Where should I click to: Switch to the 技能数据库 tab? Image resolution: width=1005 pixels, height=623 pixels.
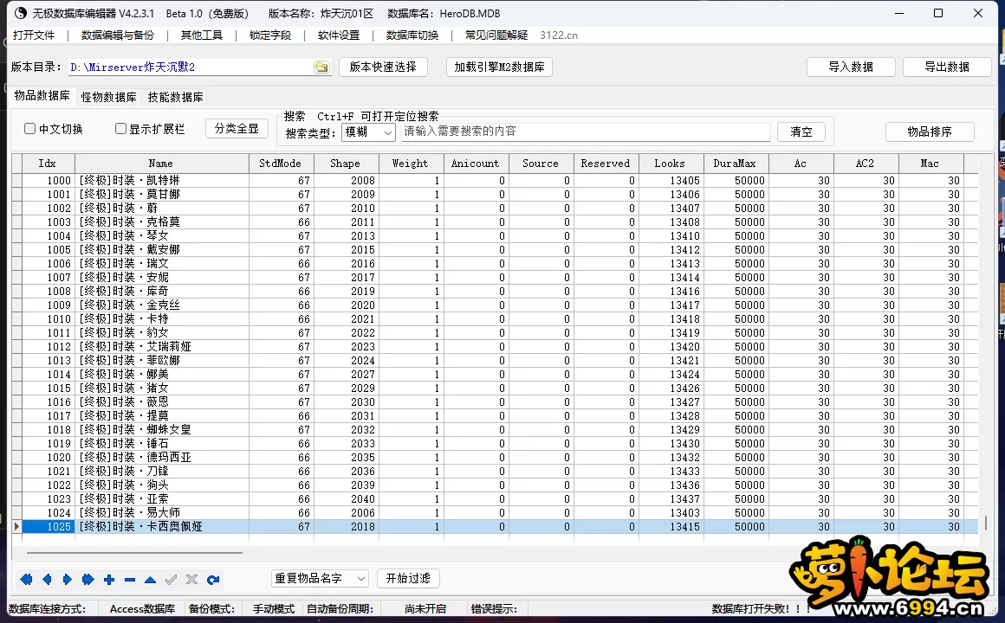coord(175,97)
